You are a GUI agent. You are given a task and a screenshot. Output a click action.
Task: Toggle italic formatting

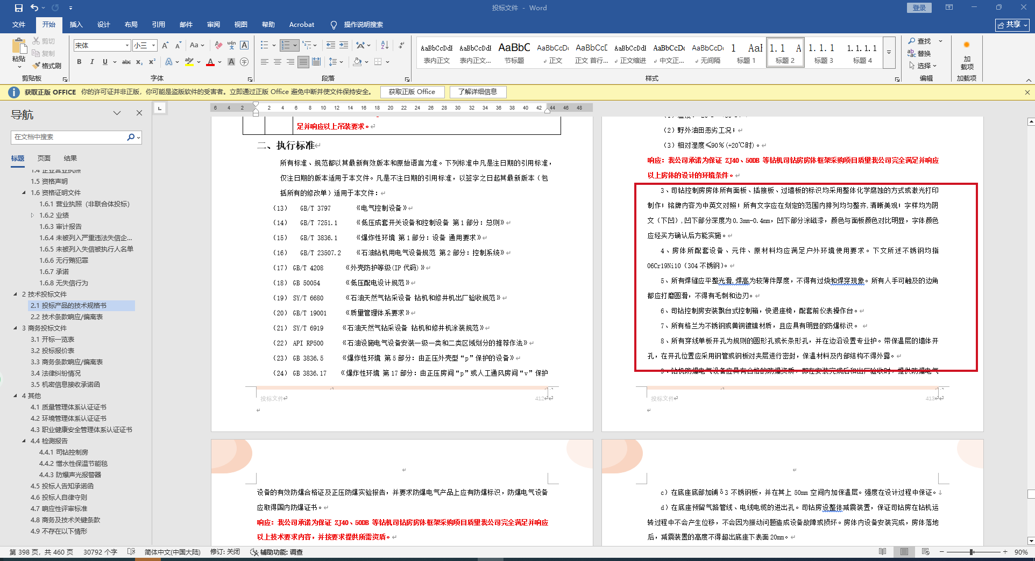[92, 62]
